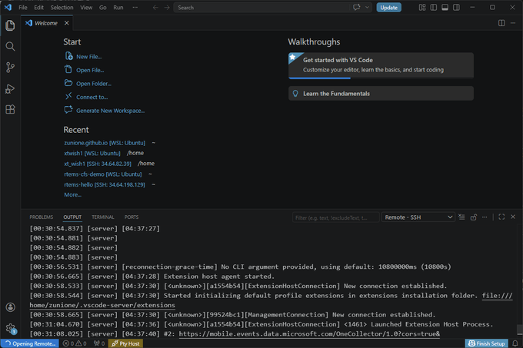Viewport: 523px width, 348px height.
Task: Open the Run menu
Action: [118, 8]
